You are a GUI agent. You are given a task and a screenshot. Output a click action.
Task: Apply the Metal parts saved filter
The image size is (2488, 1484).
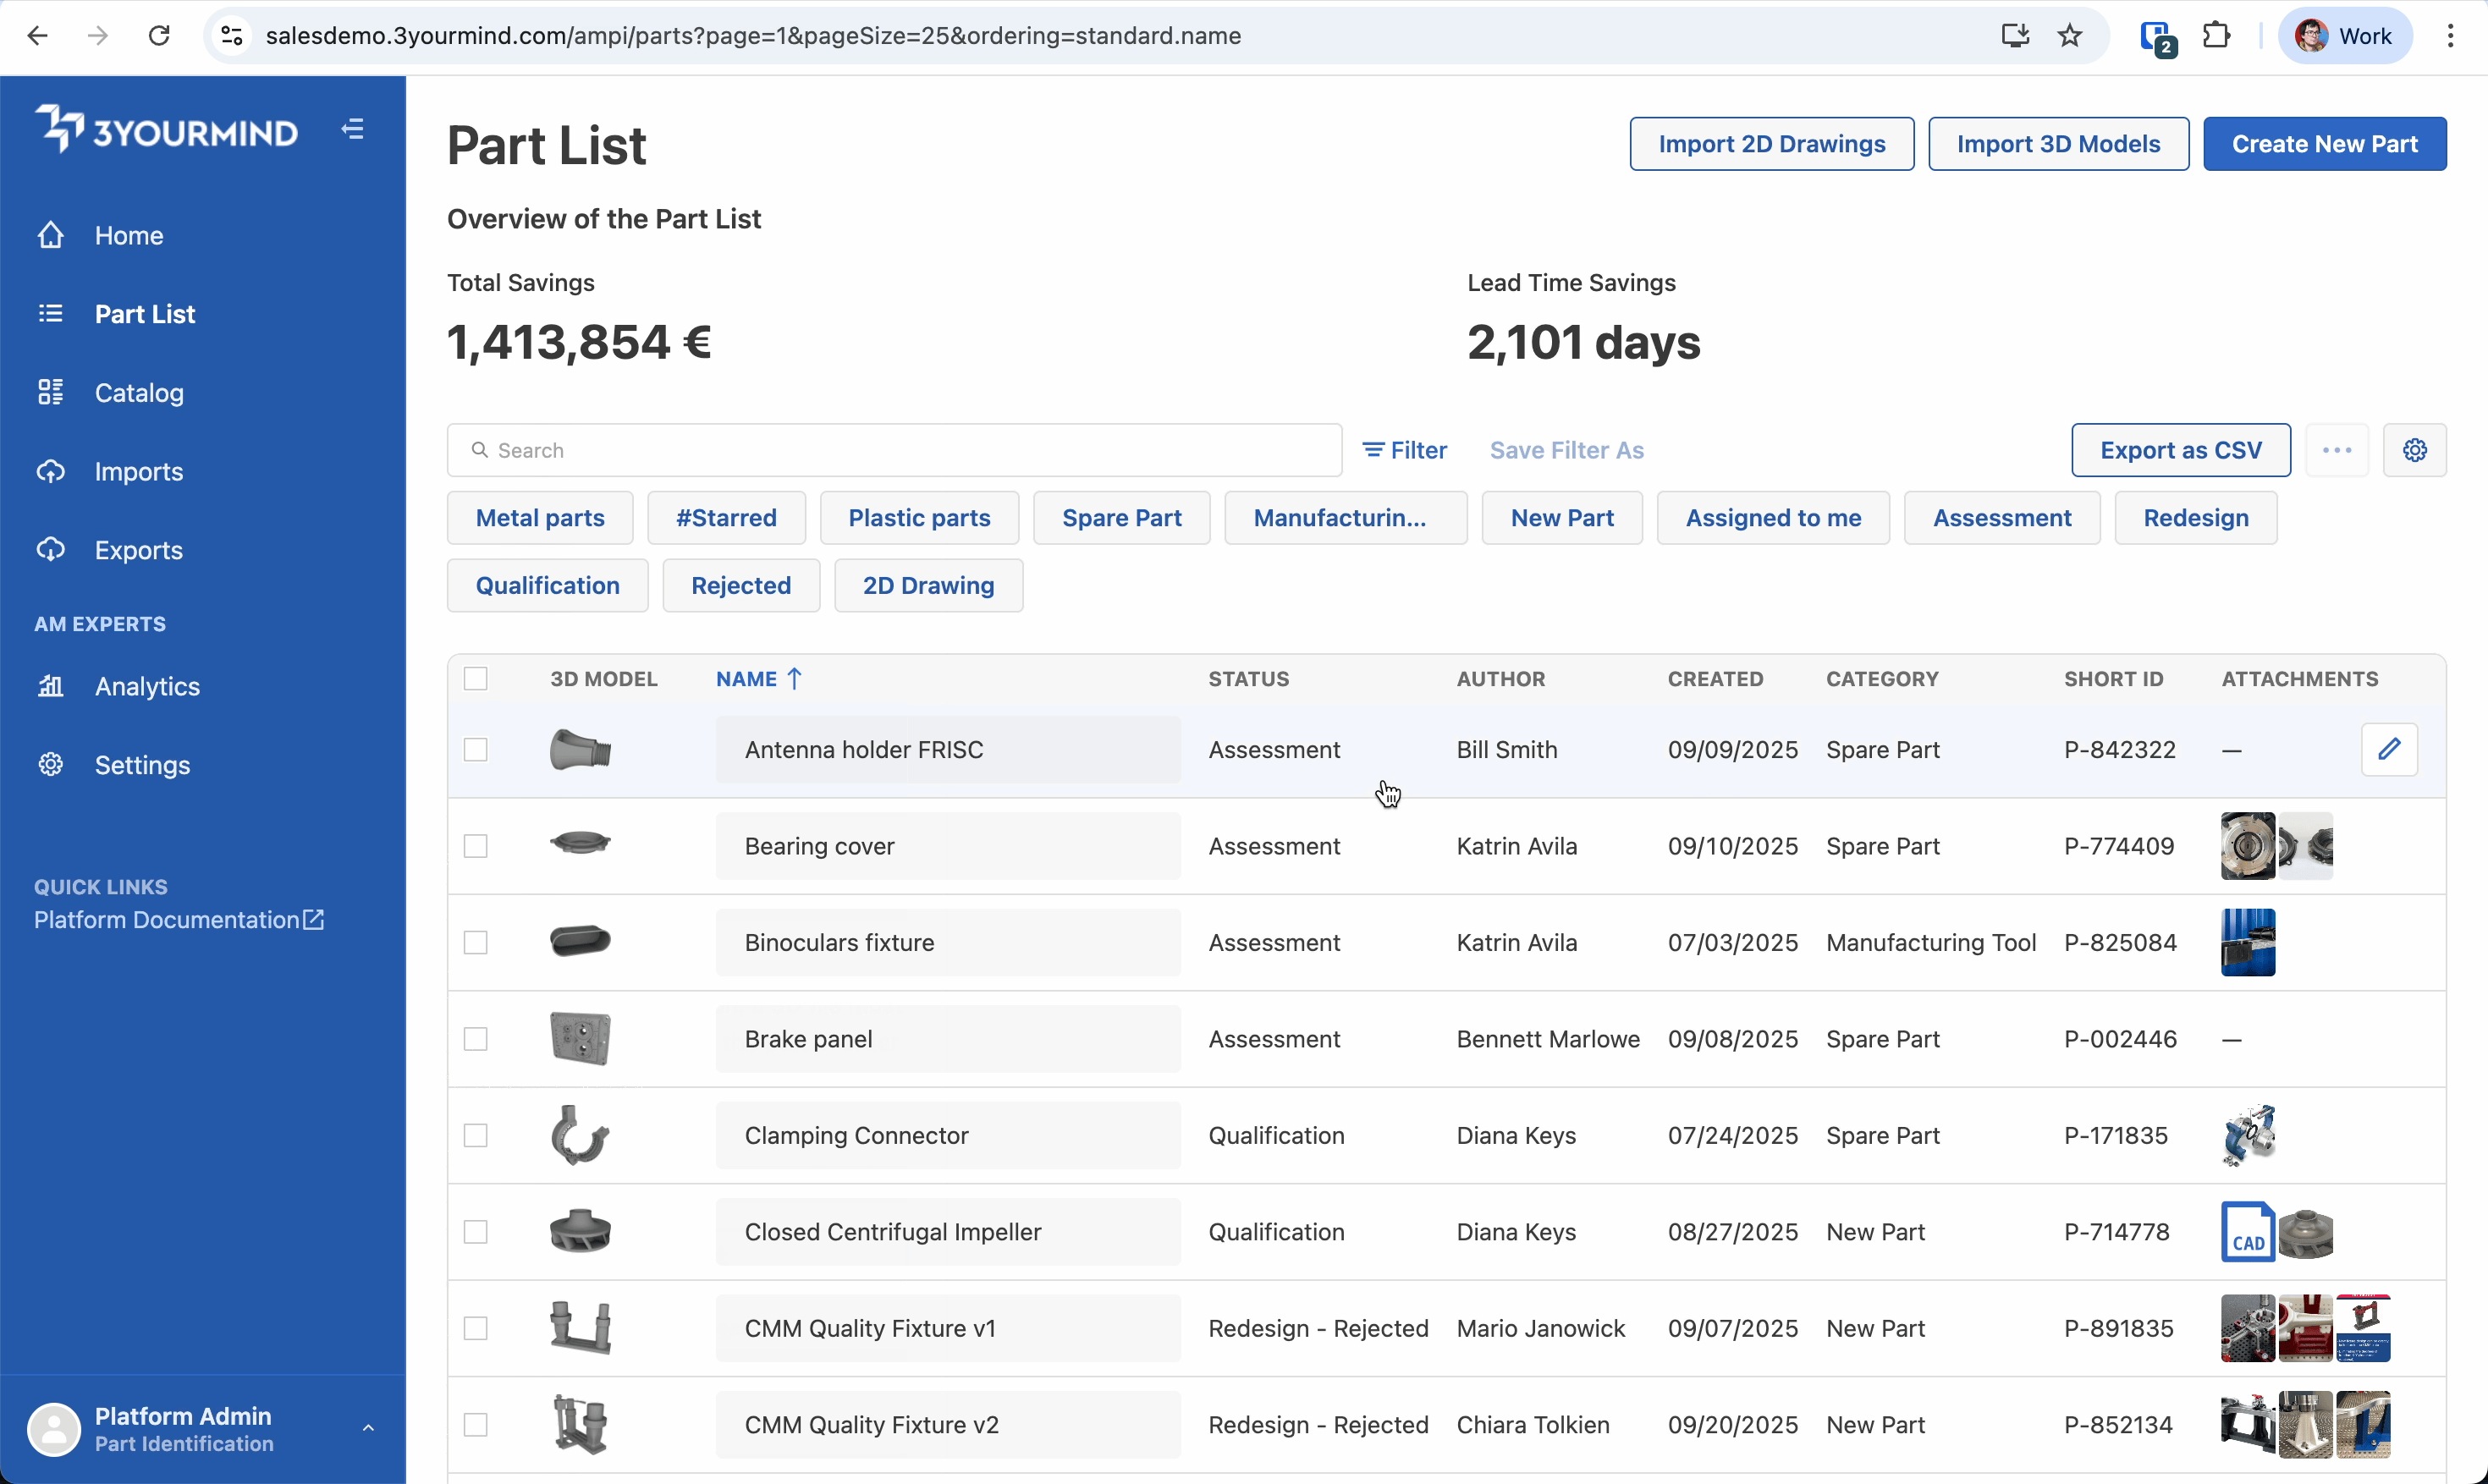(540, 518)
